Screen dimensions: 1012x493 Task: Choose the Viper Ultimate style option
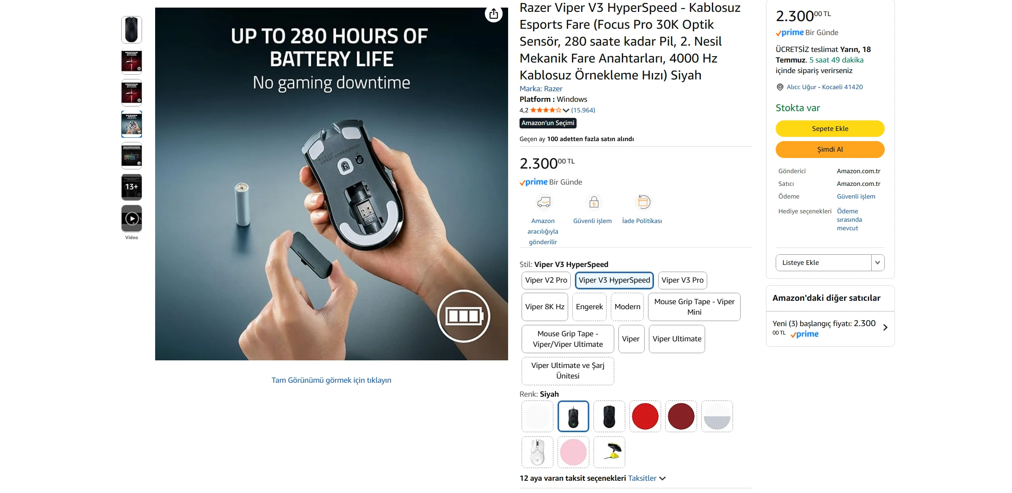(x=677, y=339)
